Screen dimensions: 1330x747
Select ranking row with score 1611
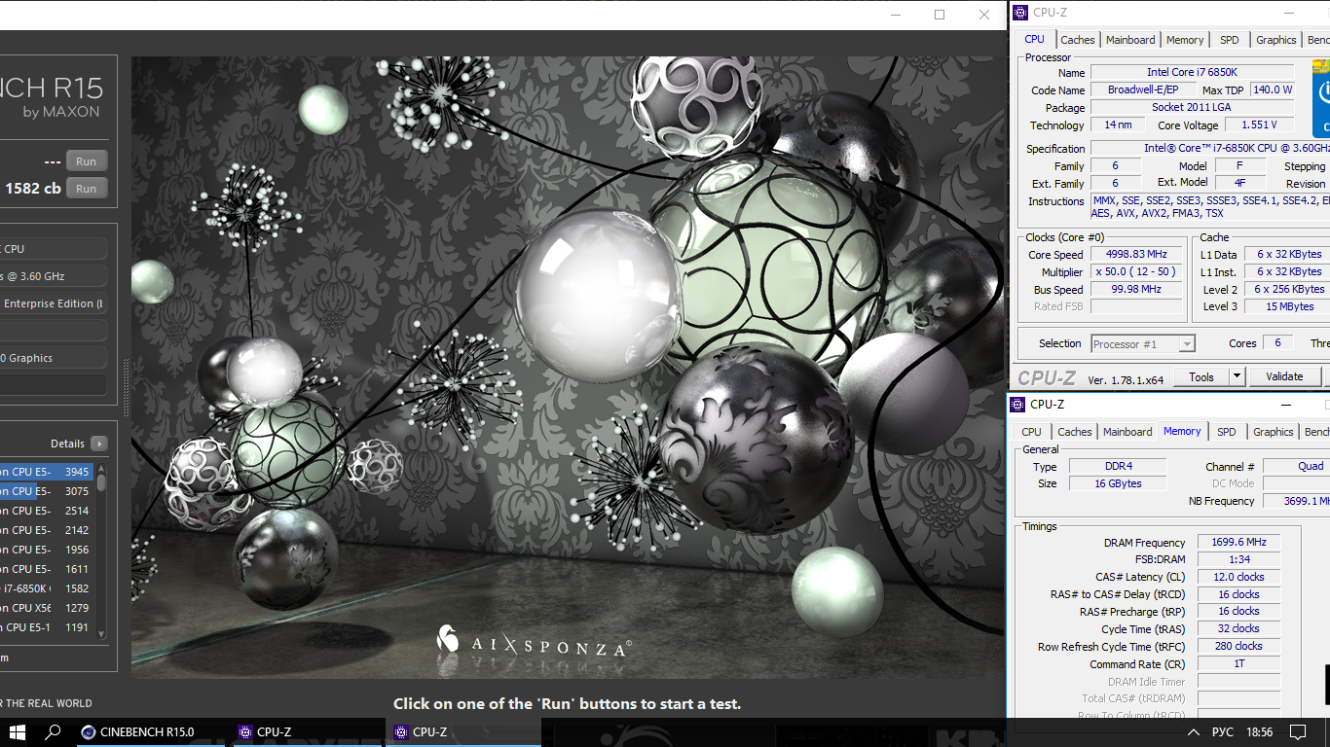(x=47, y=569)
